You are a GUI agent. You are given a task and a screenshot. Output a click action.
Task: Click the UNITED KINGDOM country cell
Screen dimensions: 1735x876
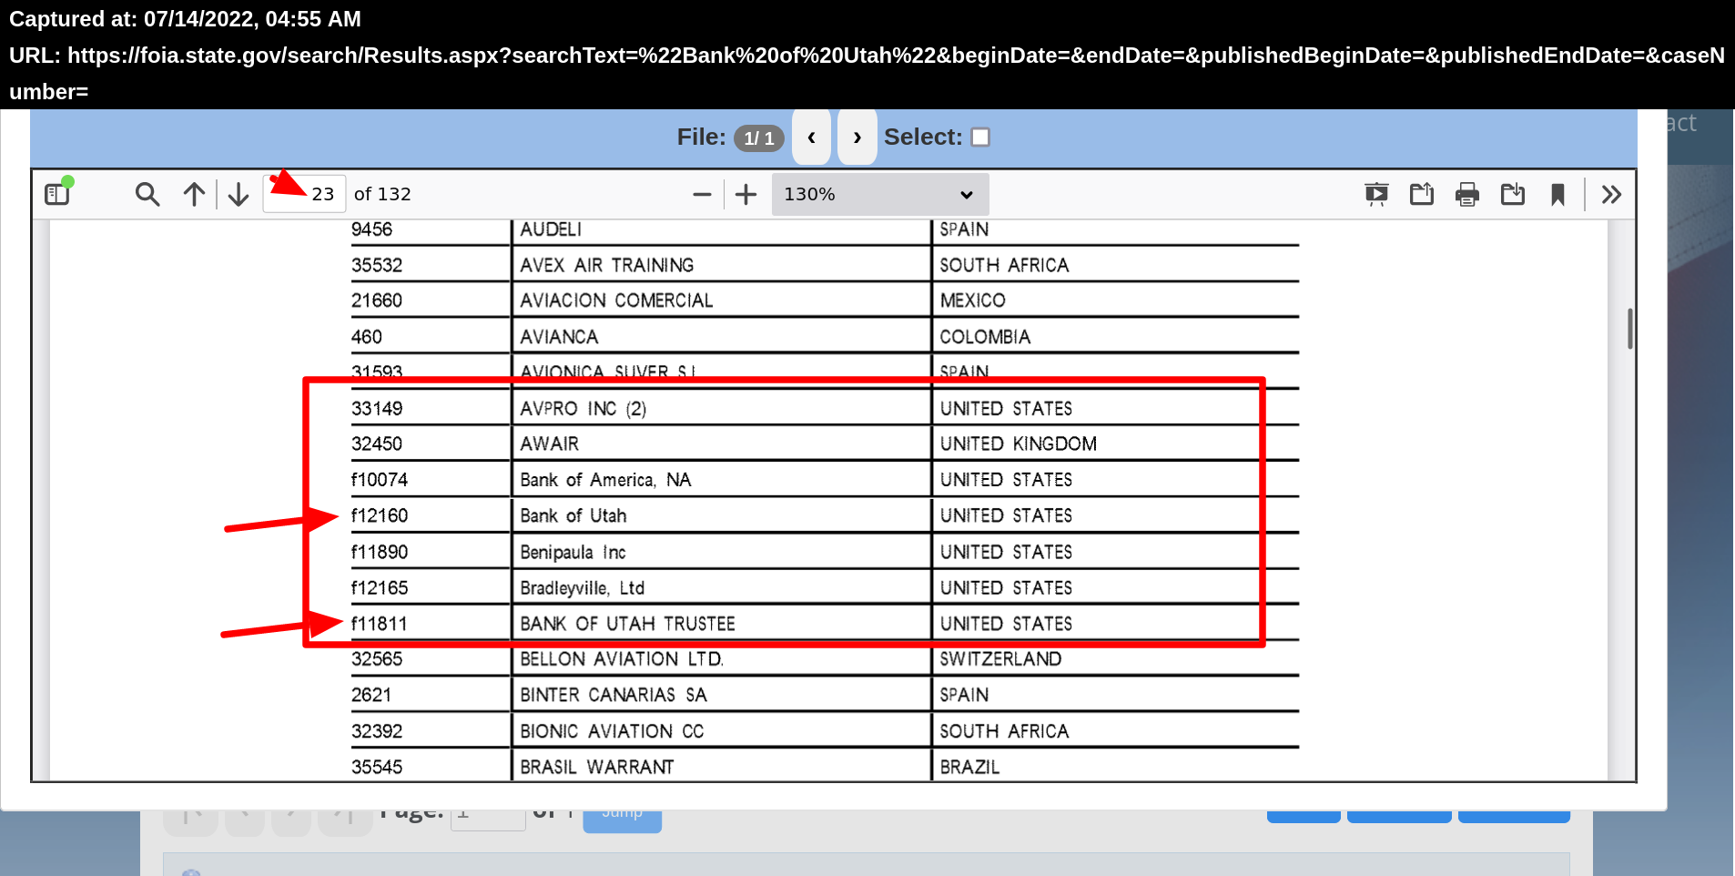point(1019,444)
